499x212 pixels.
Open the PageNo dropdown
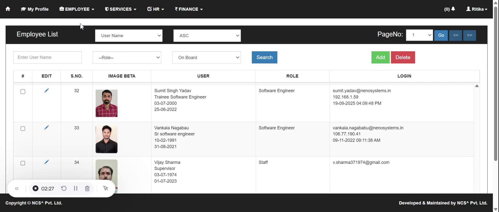tap(419, 35)
